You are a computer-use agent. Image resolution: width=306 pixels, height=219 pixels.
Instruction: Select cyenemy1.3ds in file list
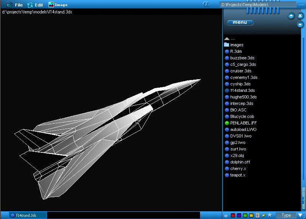pos(241,77)
